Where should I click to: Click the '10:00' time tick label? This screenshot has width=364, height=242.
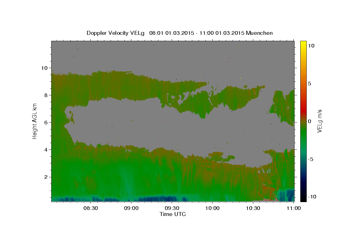click(212, 208)
